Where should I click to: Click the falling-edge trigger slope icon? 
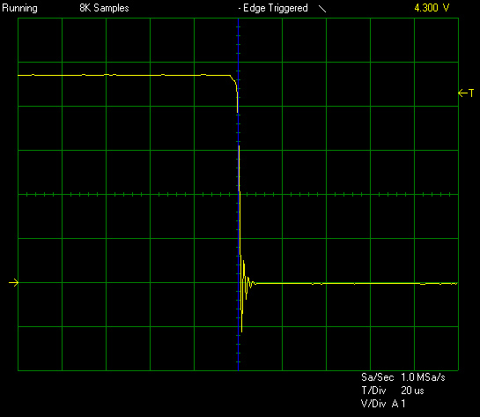click(x=322, y=9)
